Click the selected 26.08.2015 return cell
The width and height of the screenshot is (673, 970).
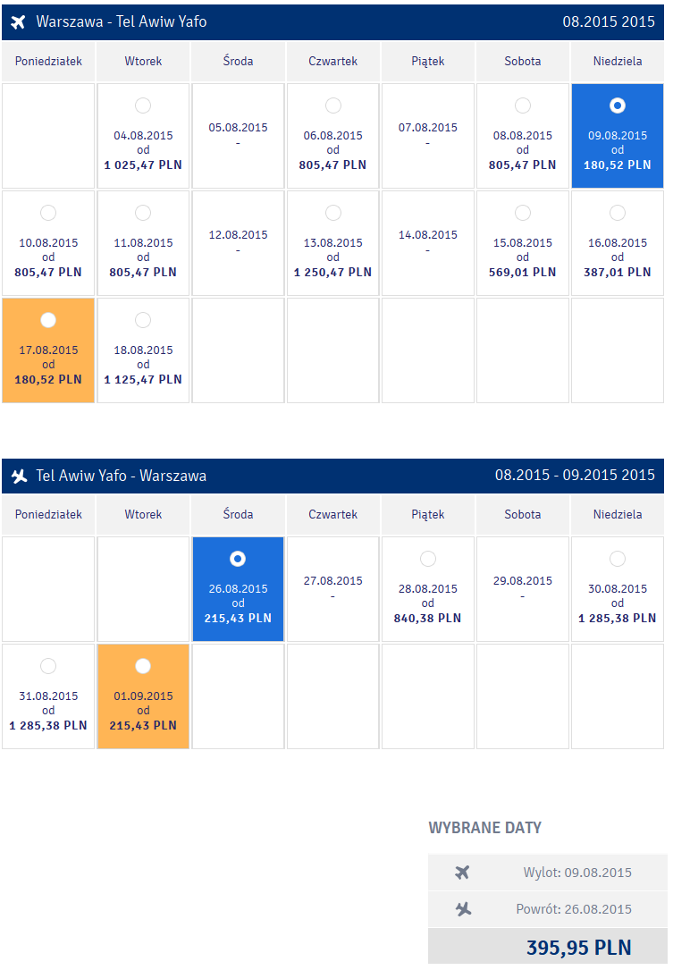point(238,589)
